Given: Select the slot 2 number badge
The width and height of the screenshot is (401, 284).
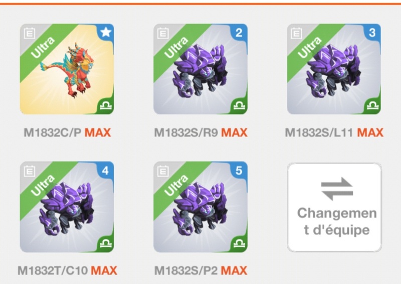Looking at the screenshot, I should coord(239,33).
